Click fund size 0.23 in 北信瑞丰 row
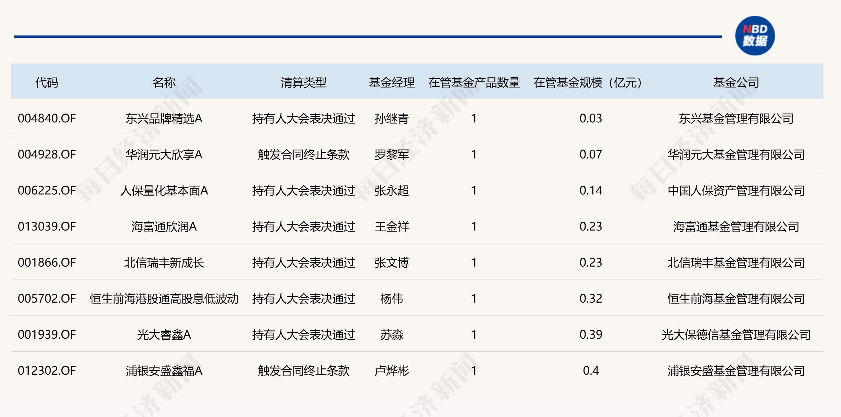Viewport: 841px width, 417px height. point(591,263)
